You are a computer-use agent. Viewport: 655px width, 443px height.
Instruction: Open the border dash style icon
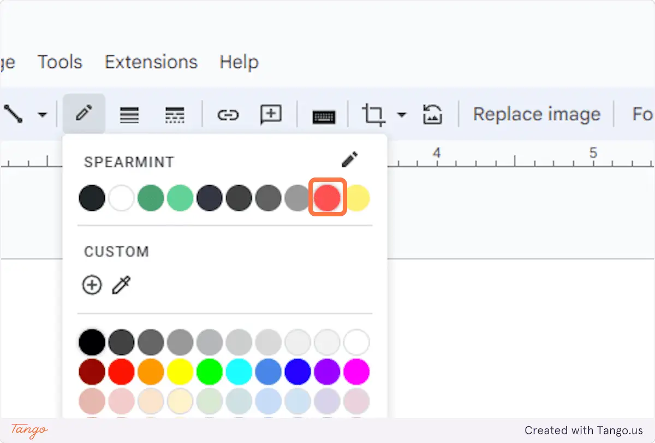tap(175, 115)
